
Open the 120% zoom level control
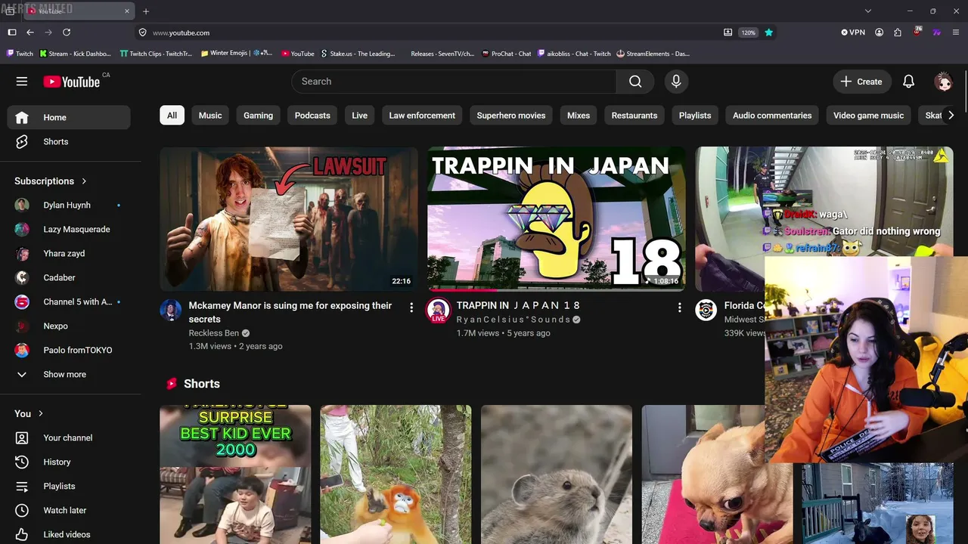pyautogui.click(x=748, y=32)
